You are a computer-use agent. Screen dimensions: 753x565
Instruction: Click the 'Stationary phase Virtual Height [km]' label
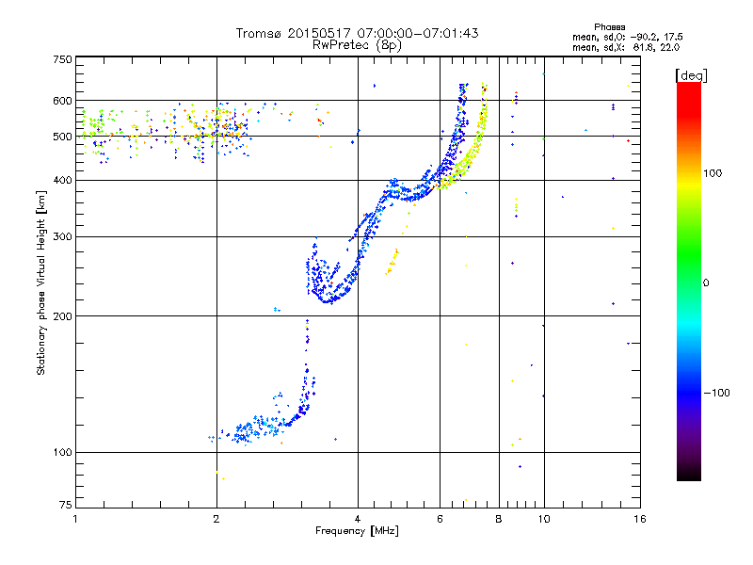pyautogui.click(x=40, y=283)
